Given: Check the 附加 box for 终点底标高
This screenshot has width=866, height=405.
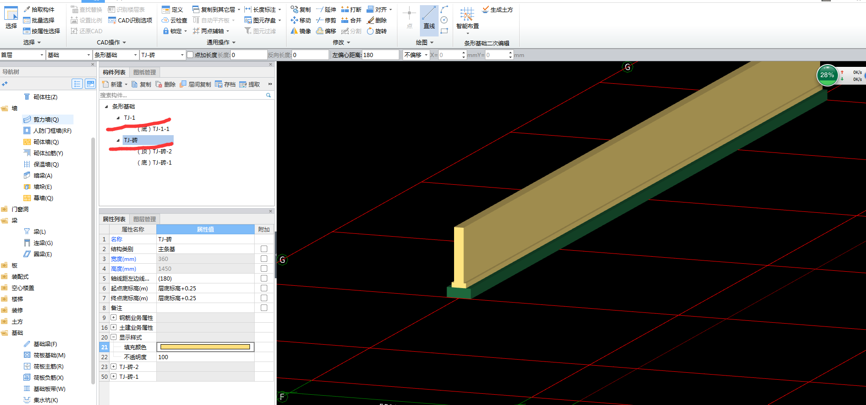Looking at the screenshot, I should (264, 298).
